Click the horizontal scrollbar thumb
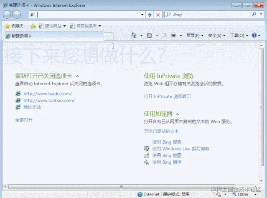The image size is (267, 198). tap(121, 187)
